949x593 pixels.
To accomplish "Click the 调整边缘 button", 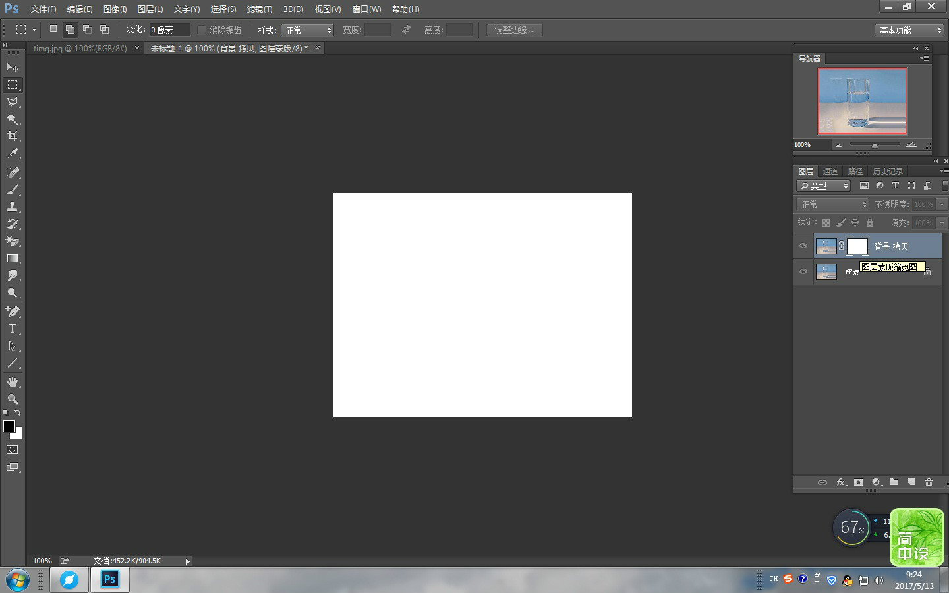I will (x=515, y=30).
